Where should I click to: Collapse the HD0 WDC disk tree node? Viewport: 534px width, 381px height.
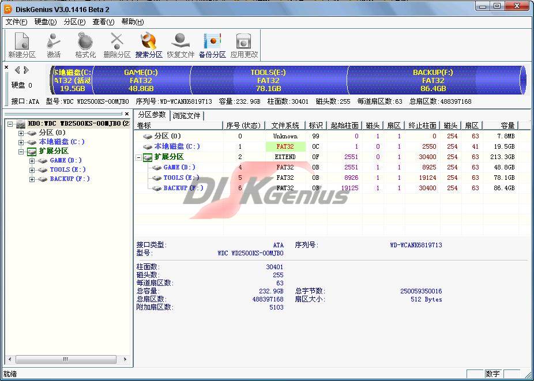(x=10, y=123)
